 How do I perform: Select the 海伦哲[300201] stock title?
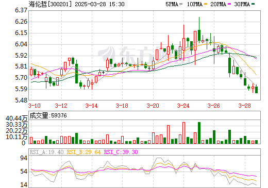pos(50,4)
